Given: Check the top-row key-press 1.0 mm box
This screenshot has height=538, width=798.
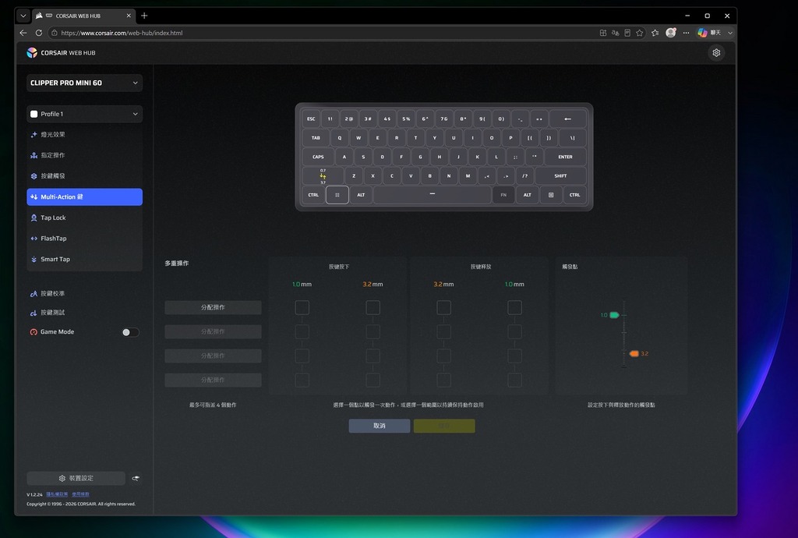Looking at the screenshot, I should 302,307.
